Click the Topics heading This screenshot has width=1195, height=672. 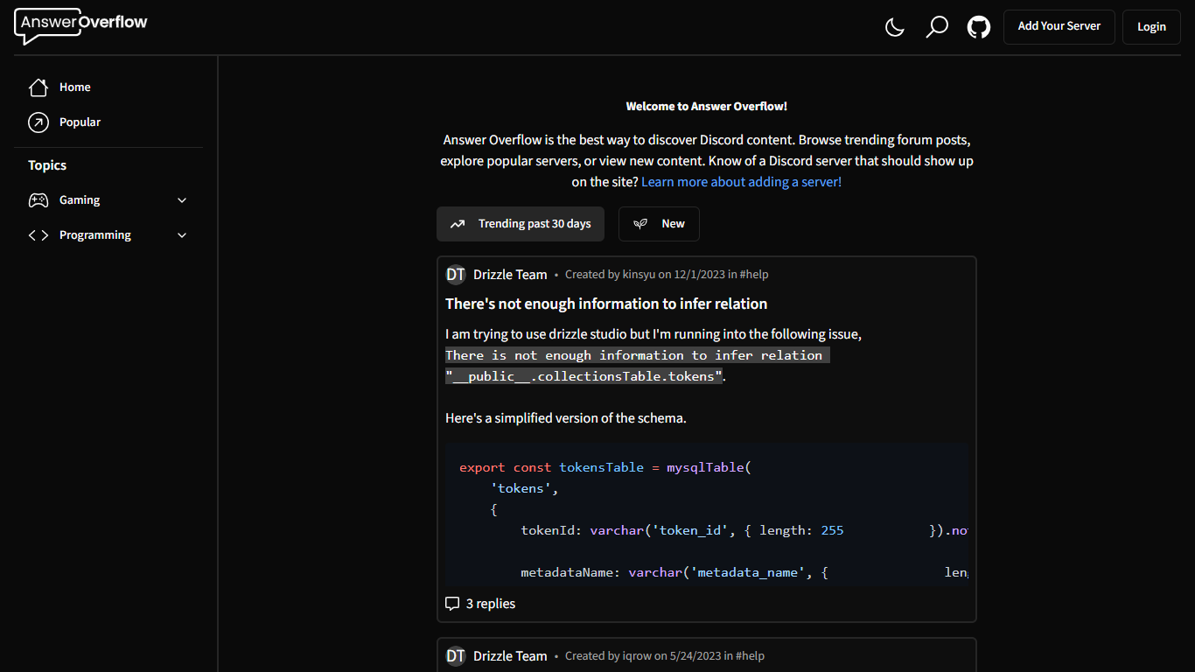coord(47,165)
